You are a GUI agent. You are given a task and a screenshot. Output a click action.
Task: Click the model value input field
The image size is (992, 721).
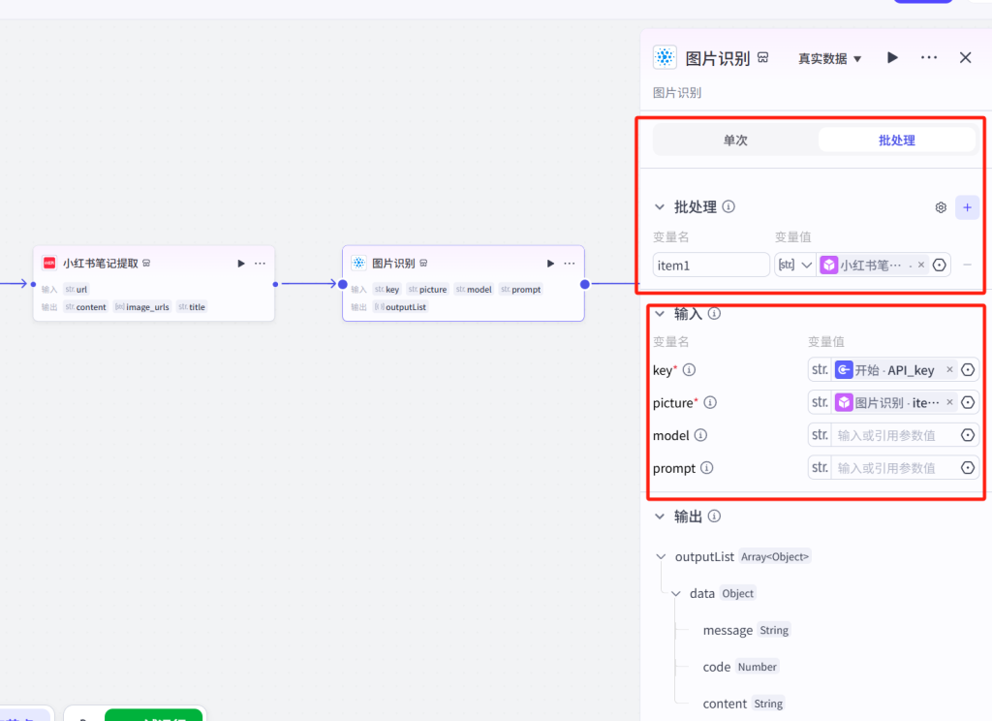coord(895,435)
